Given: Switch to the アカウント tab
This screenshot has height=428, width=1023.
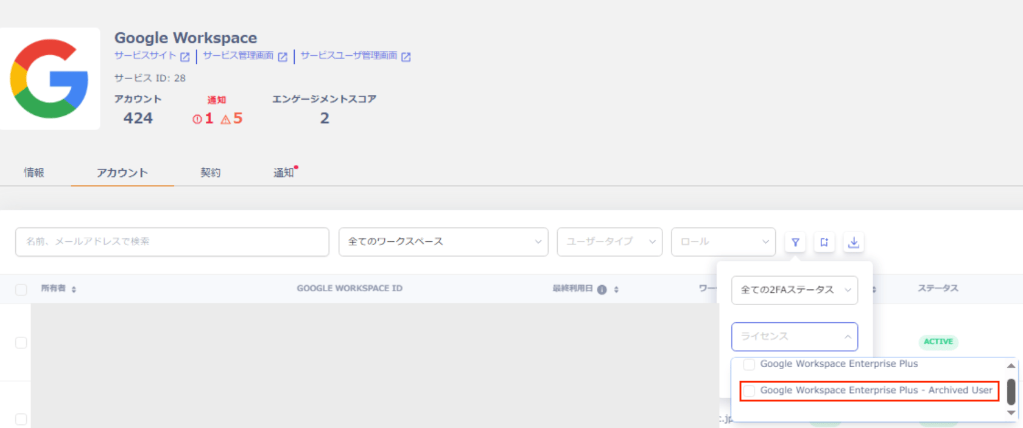Looking at the screenshot, I should 122,173.
